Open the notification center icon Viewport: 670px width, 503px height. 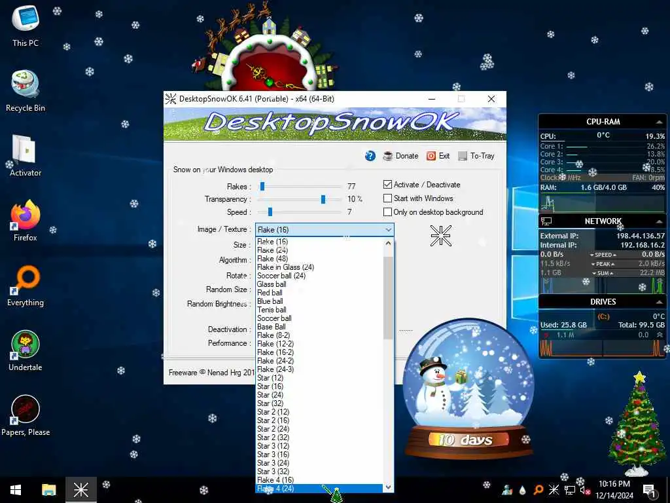point(649,490)
